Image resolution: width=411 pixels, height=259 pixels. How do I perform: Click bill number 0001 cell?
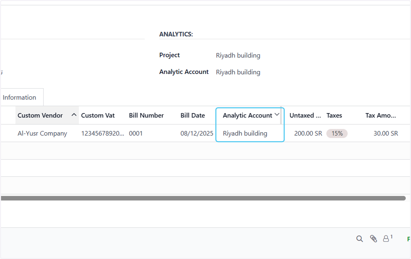click(136, 134)
